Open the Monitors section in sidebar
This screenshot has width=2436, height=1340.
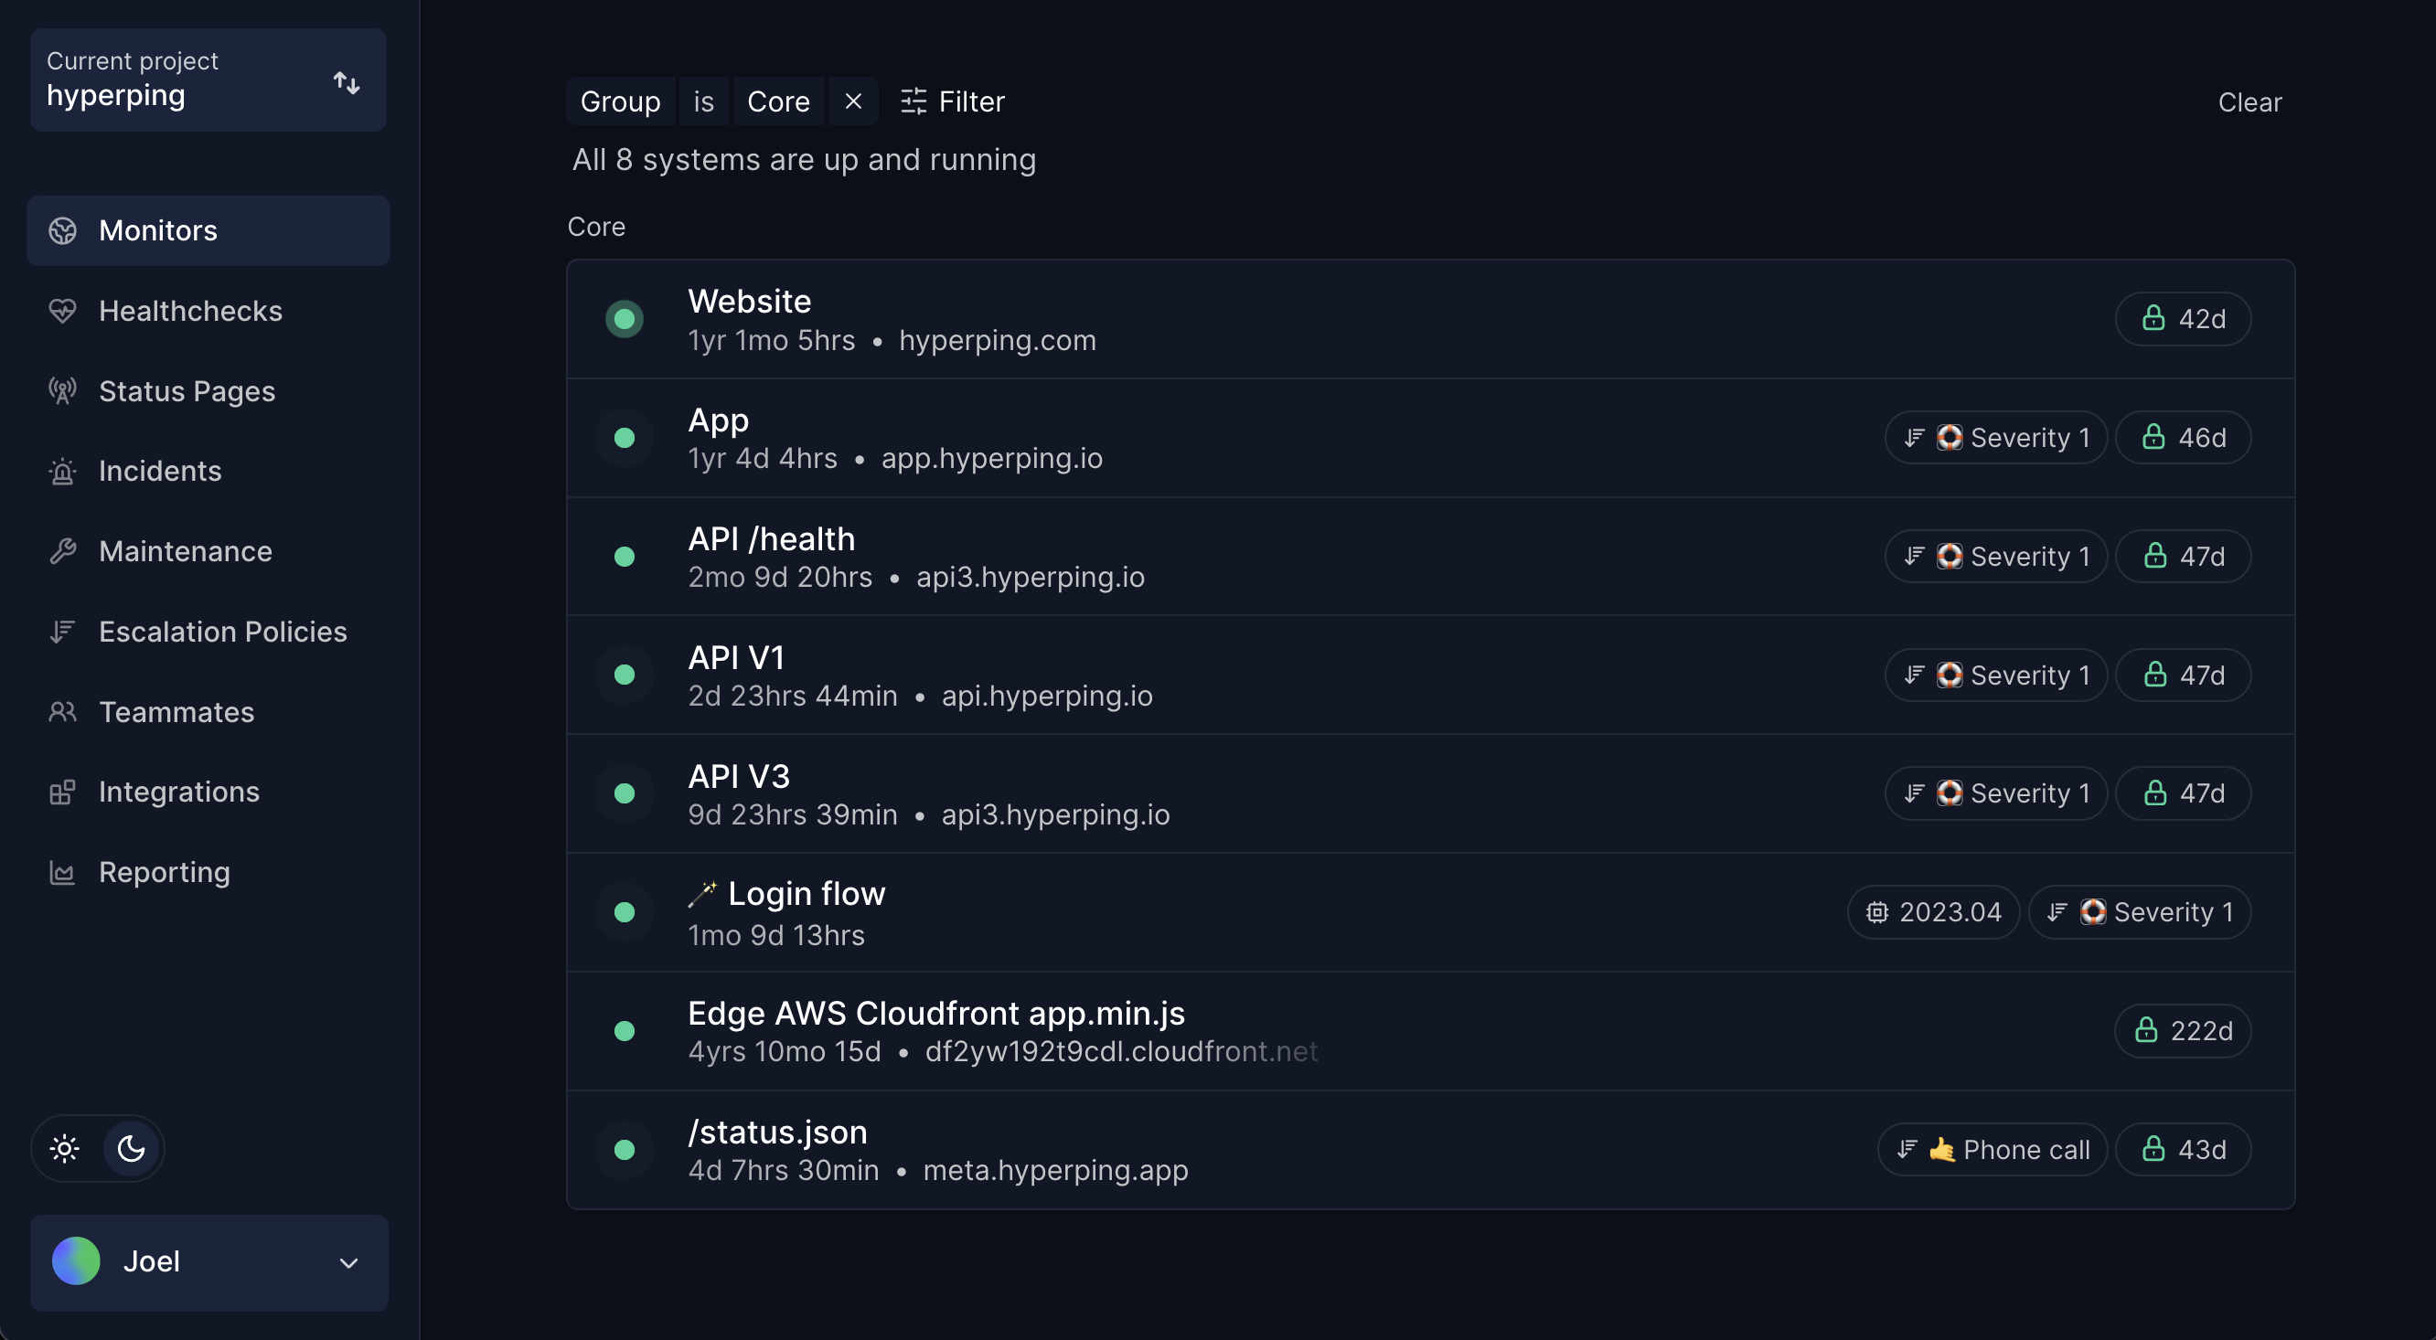208,230
